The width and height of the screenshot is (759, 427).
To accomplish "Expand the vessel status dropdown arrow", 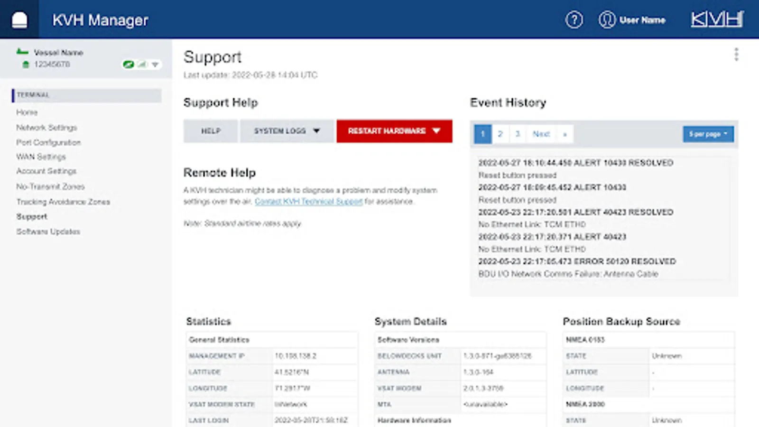I will pos(155,65).
